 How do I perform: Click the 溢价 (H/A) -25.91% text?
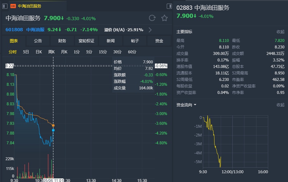124,30
